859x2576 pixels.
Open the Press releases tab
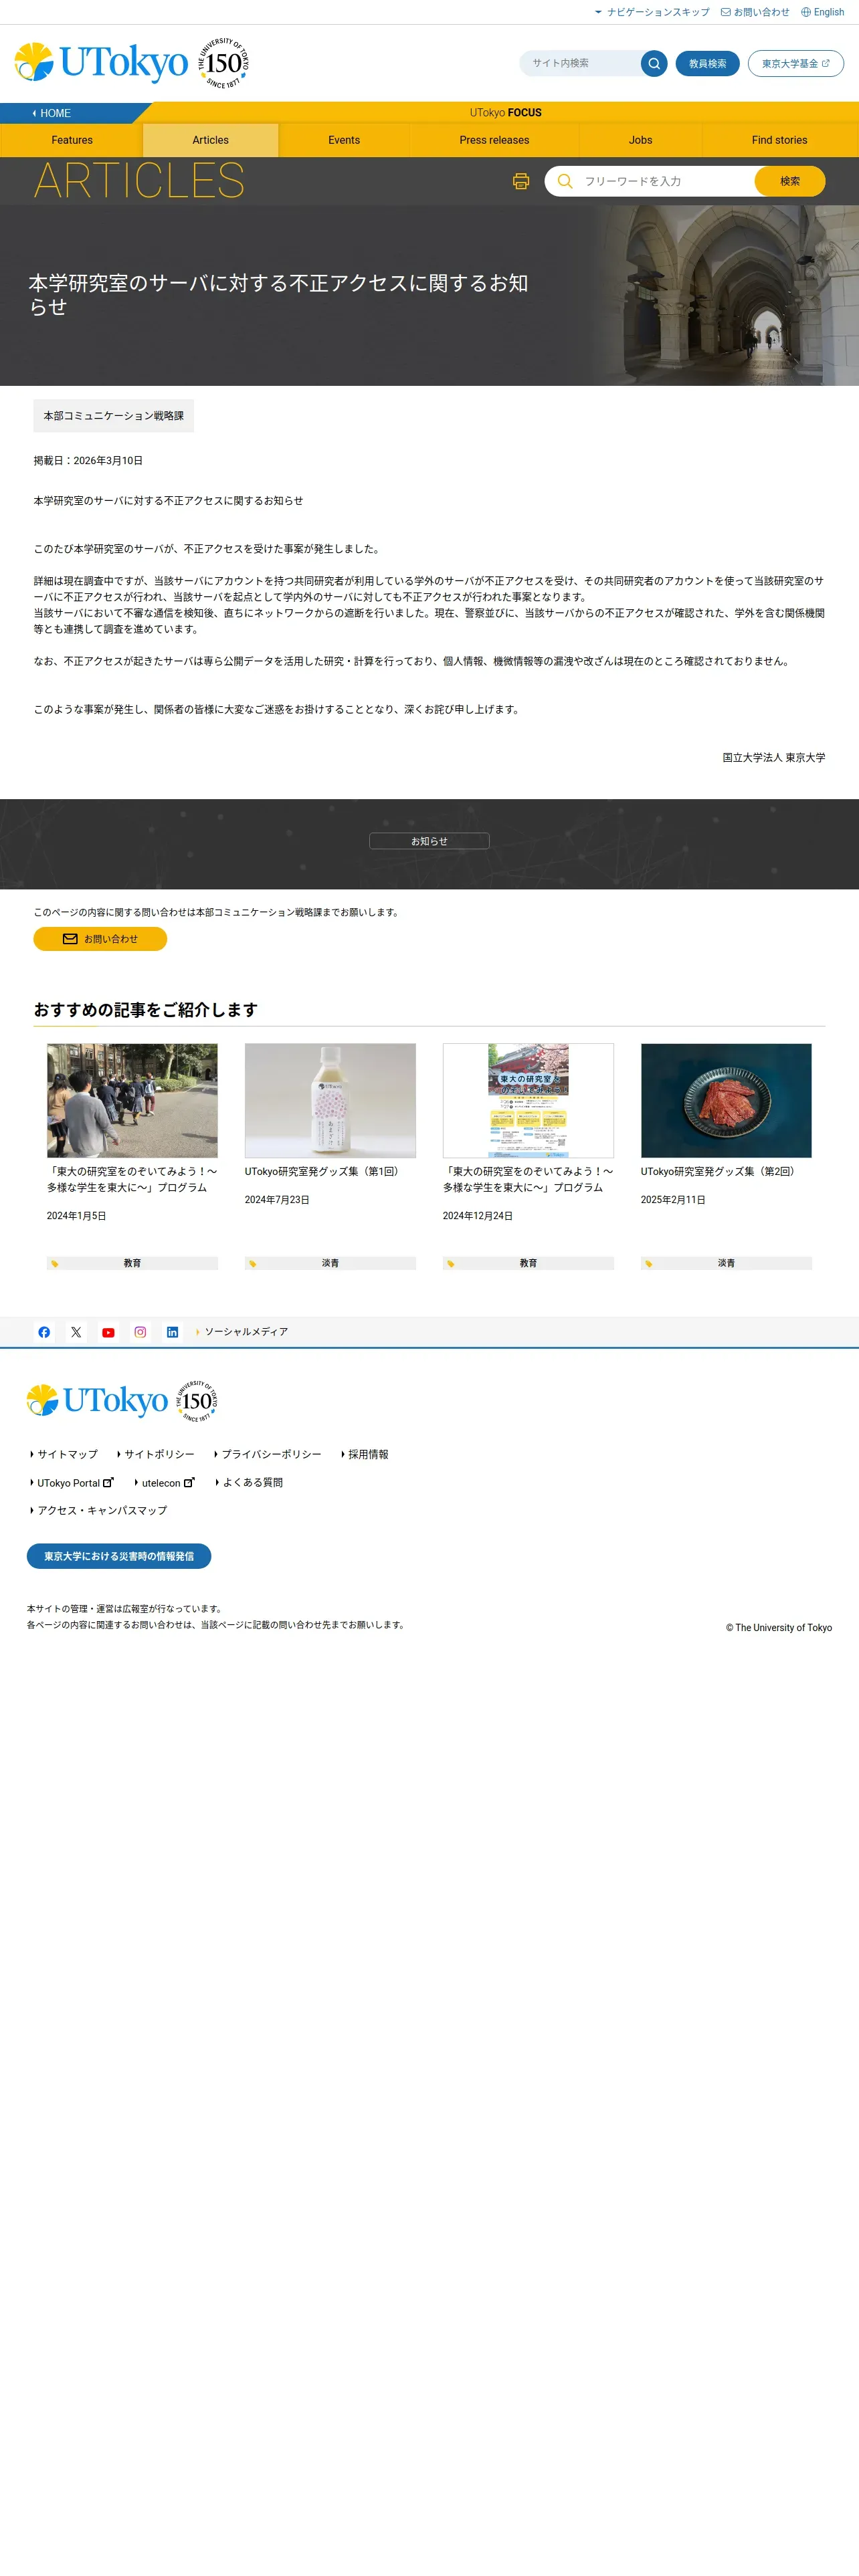click(494, 140)
